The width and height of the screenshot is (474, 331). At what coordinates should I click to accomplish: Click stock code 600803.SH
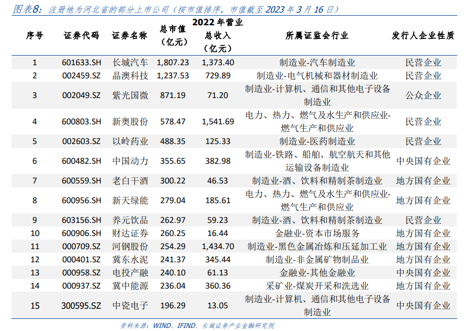[82, 122]
